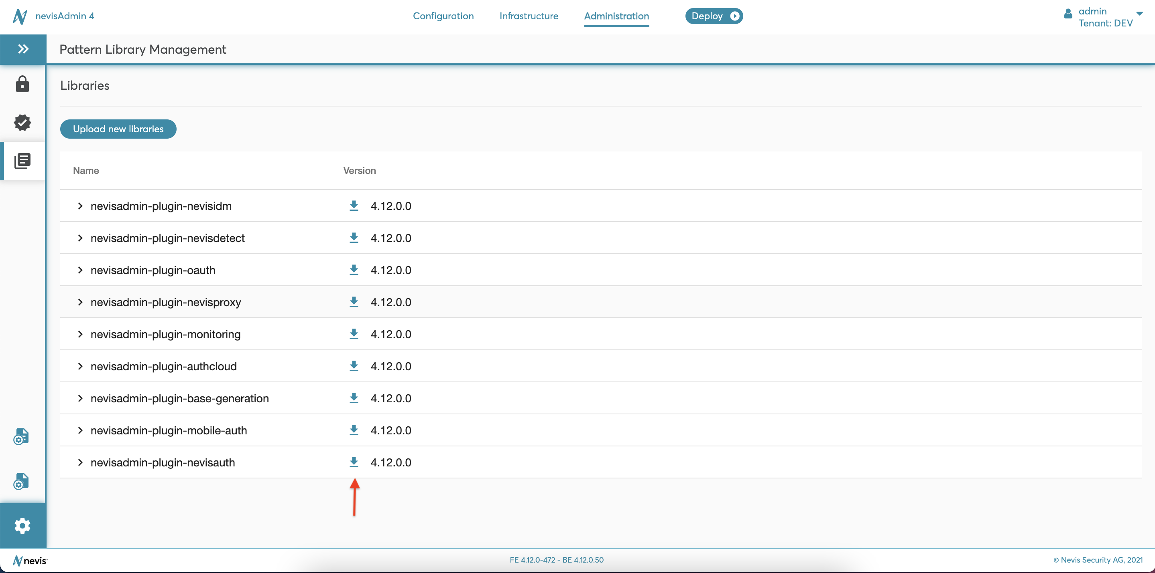Download nevisadmin-plugin-authcloud library

[x=354, y=366]
